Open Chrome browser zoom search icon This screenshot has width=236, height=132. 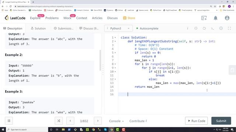(211, 6)
